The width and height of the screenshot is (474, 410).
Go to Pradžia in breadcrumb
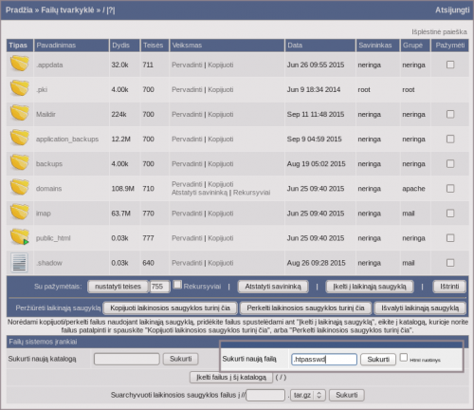19,10
